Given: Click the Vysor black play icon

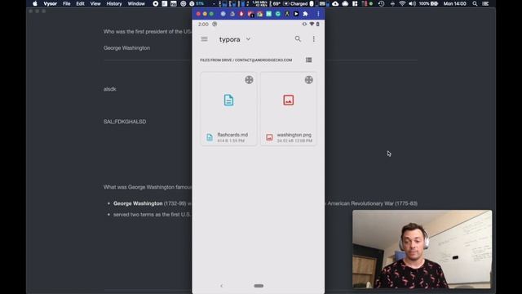Looking at the screenshot, I should click(x=296, y=14).
